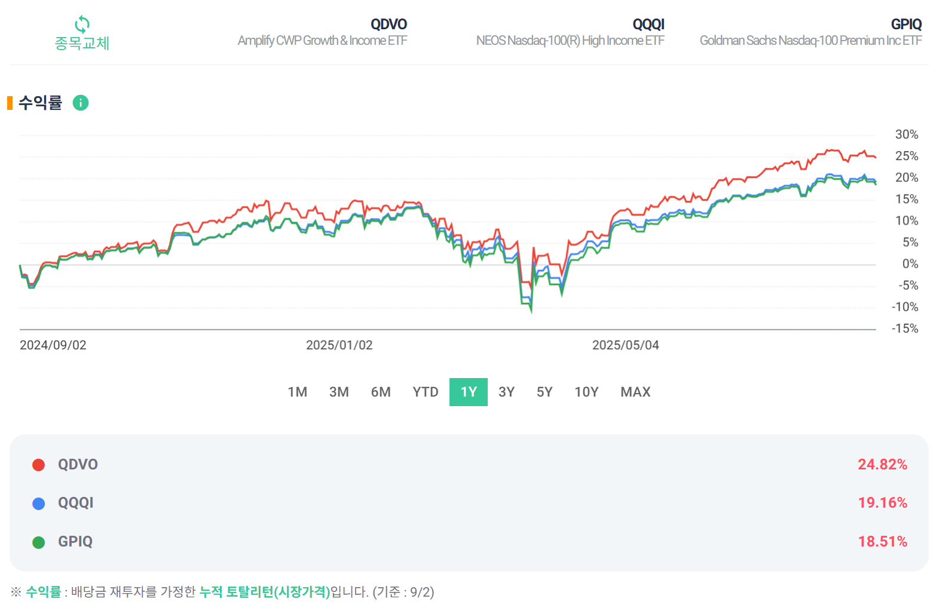The image size is (936, 611).
Task: Click the 18.51% return value
Action: point(883,542)
